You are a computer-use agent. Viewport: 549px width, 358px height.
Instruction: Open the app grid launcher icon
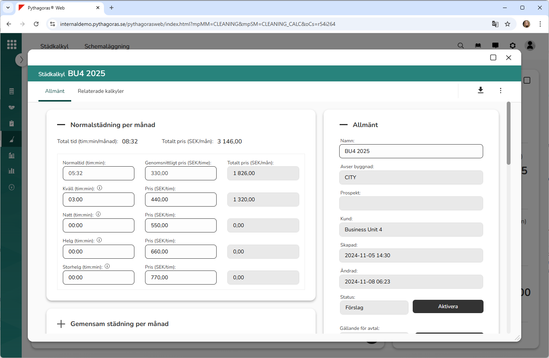click(12, 45)
